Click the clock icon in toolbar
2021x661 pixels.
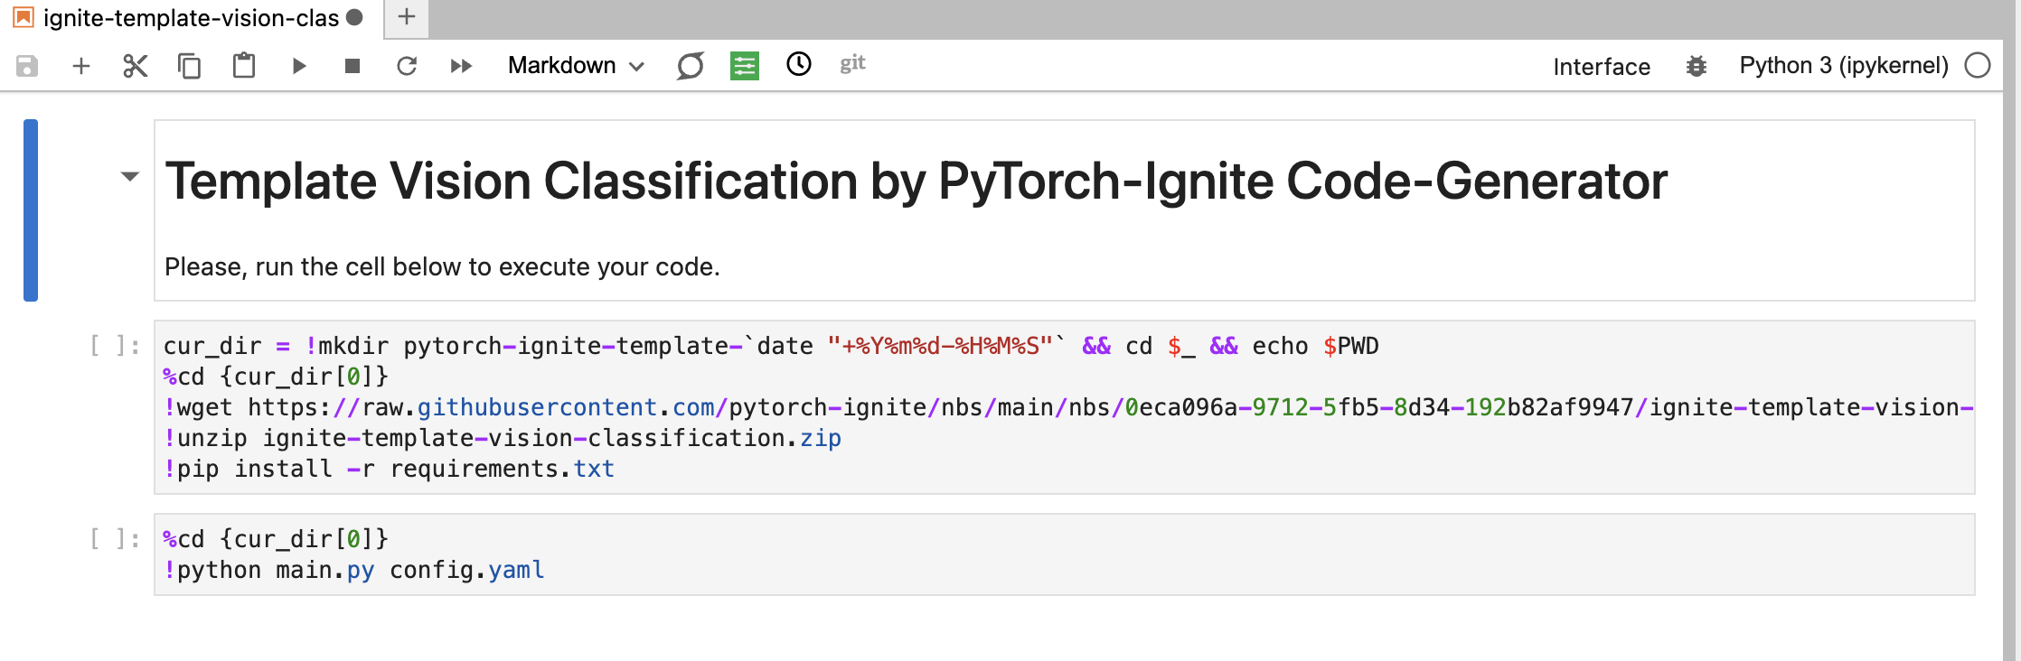click(x=799, y=64)
